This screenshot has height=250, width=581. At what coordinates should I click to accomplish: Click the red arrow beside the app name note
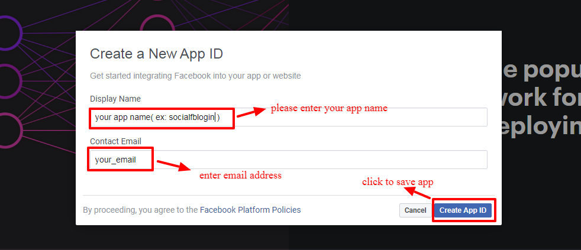(251, 111)
